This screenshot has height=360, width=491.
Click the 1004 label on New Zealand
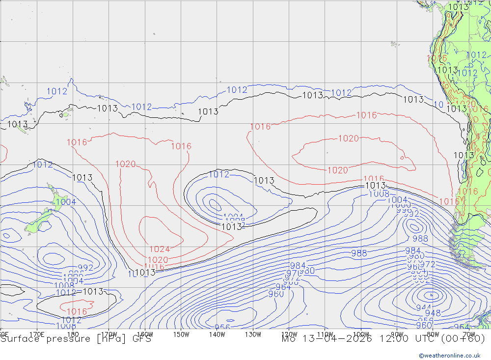[66, 202]
